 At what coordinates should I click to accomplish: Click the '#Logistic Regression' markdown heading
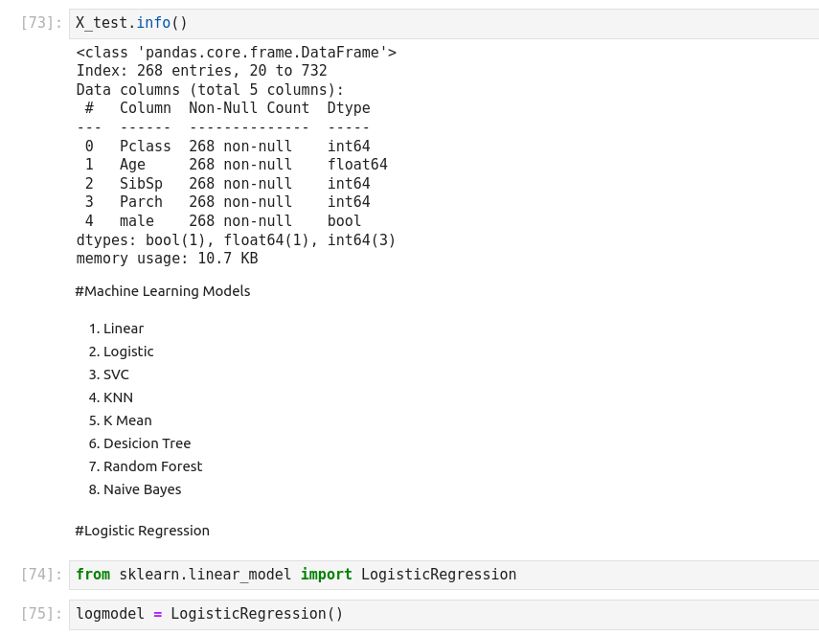tap(142, 531)
